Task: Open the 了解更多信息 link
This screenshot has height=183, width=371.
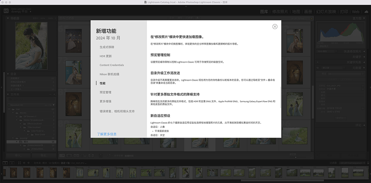Action: click(x=106, y=134)
